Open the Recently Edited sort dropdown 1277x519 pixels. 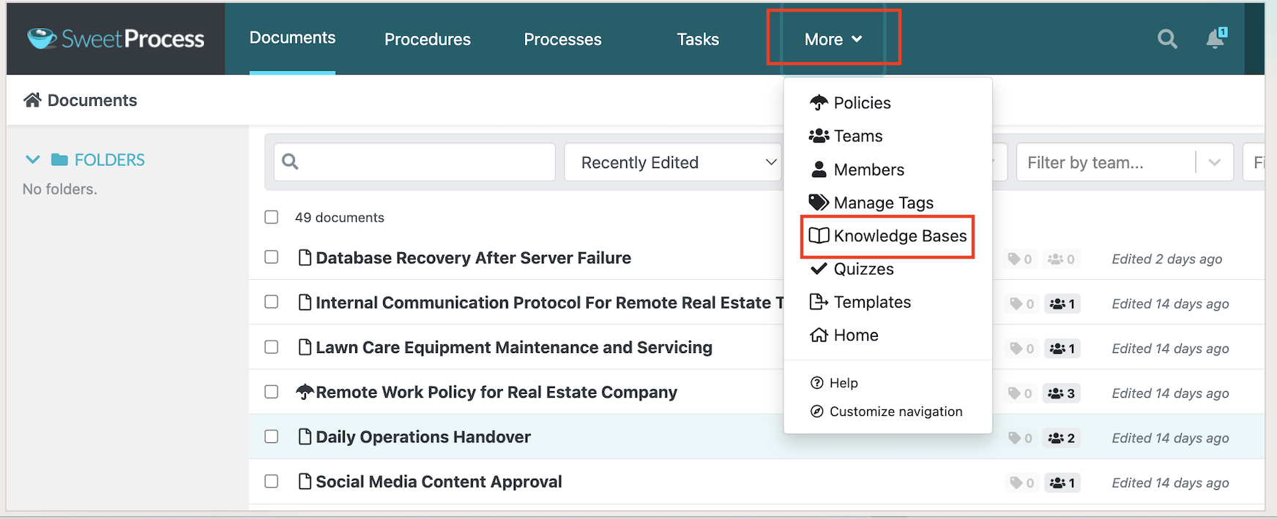pyautogui.click(x=673, y=162)
